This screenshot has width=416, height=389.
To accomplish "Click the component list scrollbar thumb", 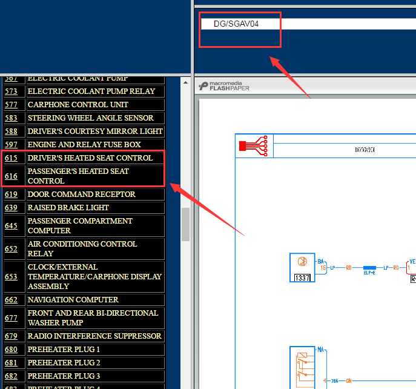I will tap(185, 225).
